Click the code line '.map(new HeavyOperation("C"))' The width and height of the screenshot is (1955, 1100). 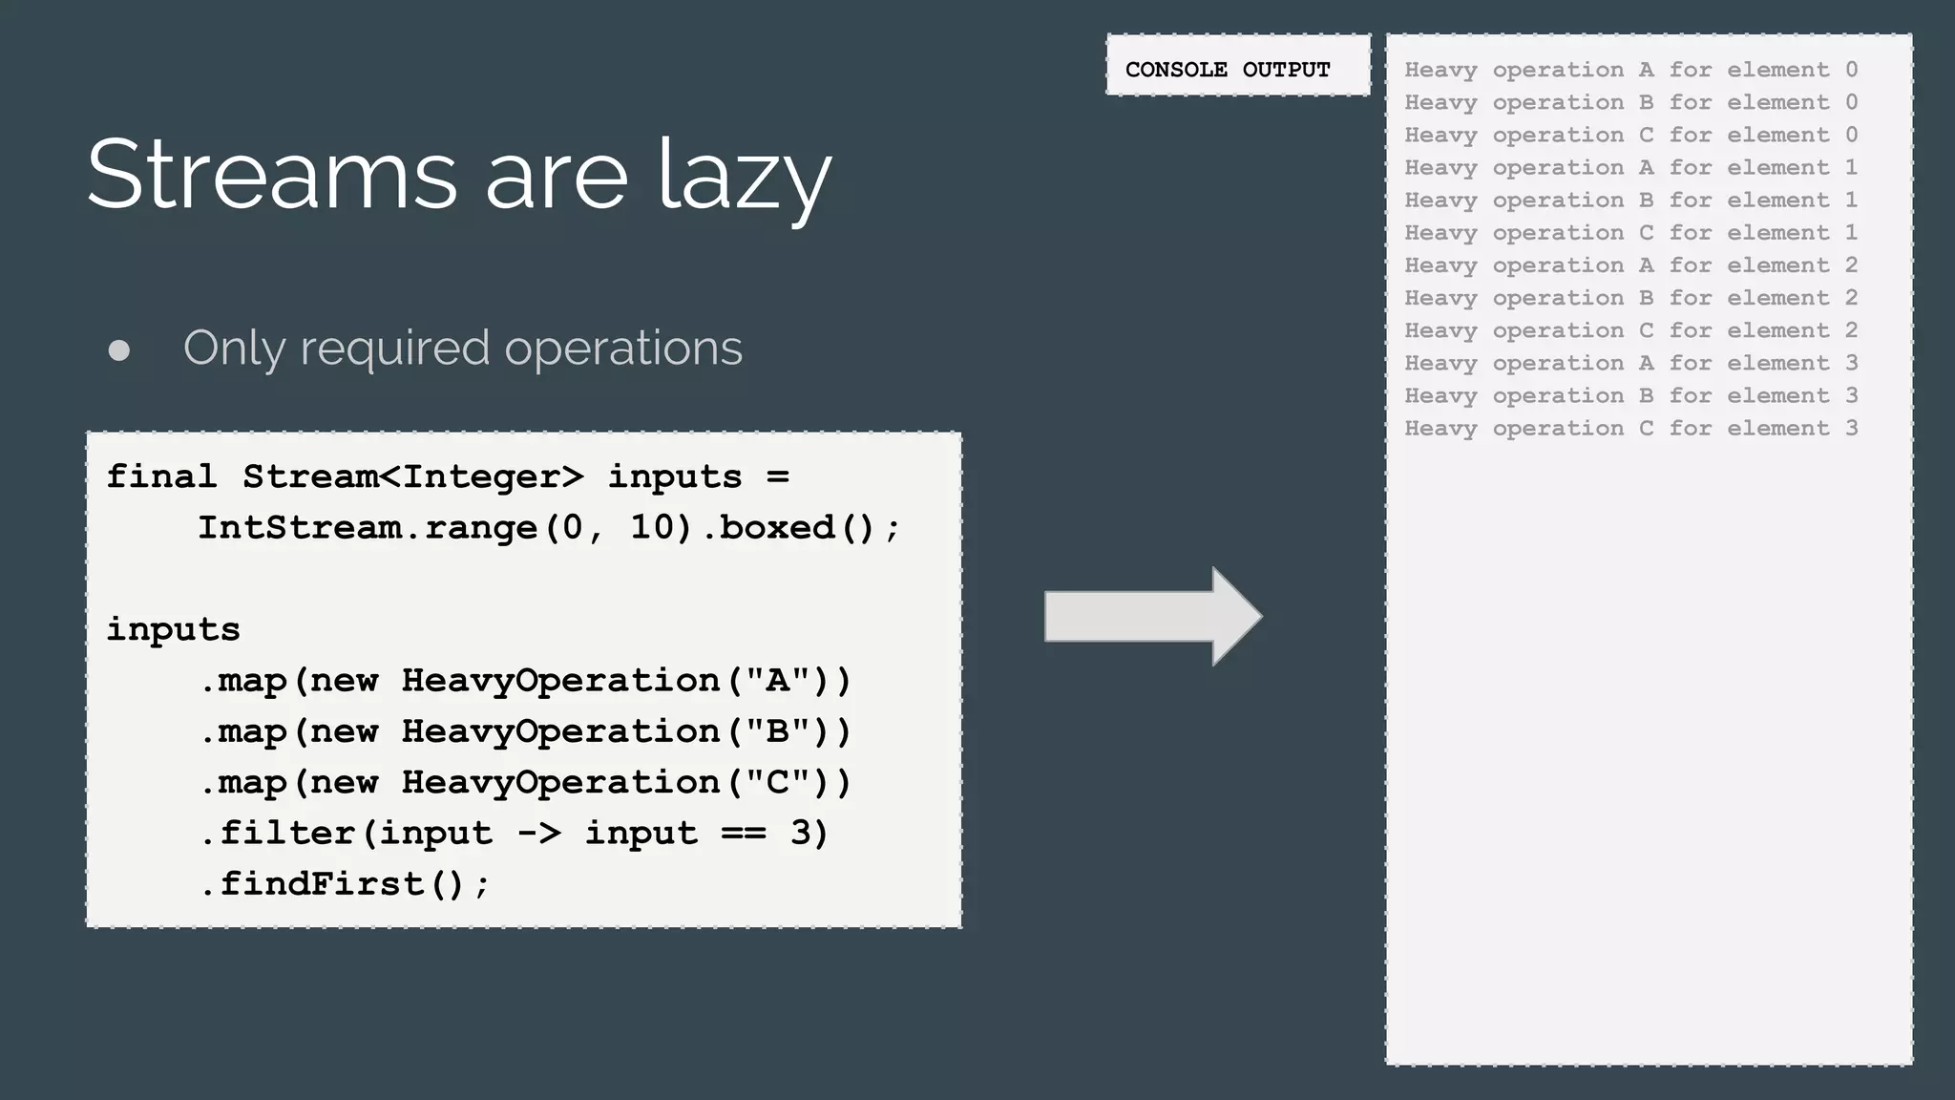coord(525,782)
